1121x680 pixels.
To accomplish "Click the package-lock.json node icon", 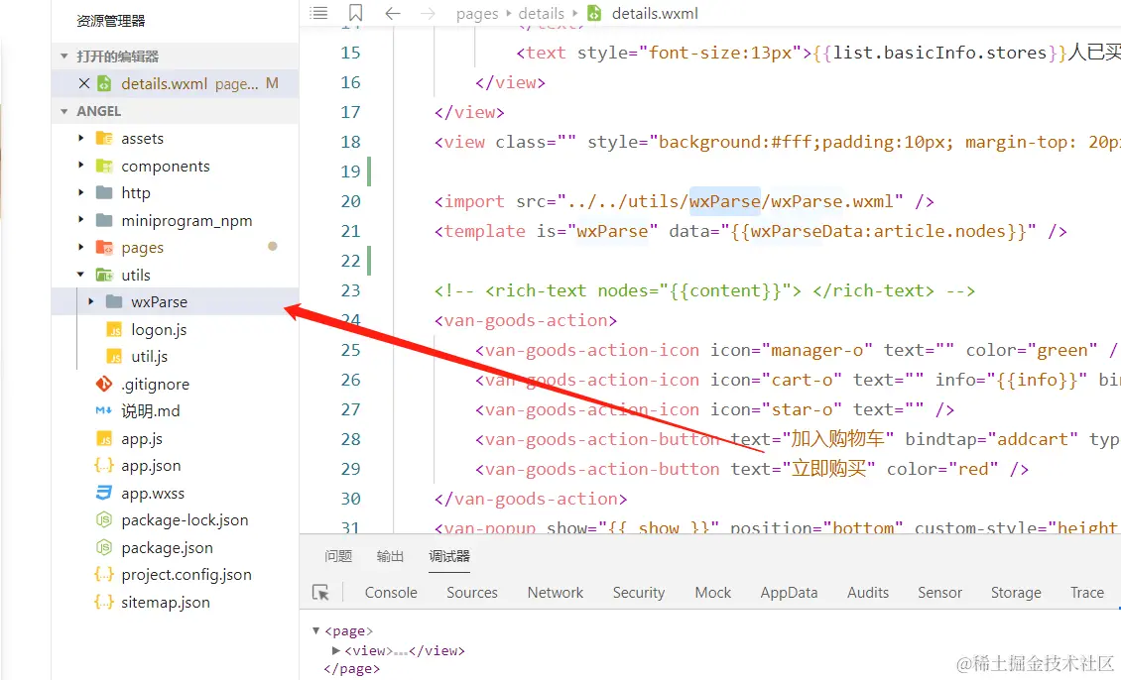I will tap(104, 520).
